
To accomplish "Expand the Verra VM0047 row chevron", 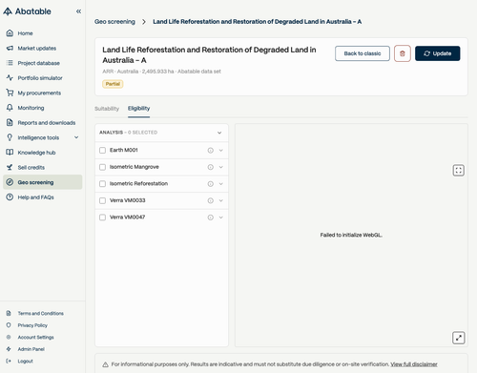I will [221, 218].
